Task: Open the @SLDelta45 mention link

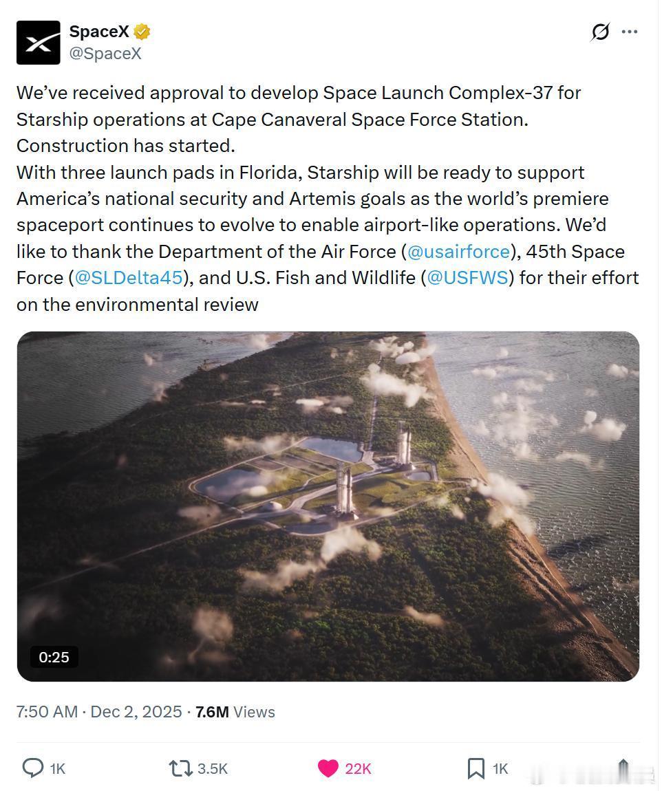Action: click(128, 278)
